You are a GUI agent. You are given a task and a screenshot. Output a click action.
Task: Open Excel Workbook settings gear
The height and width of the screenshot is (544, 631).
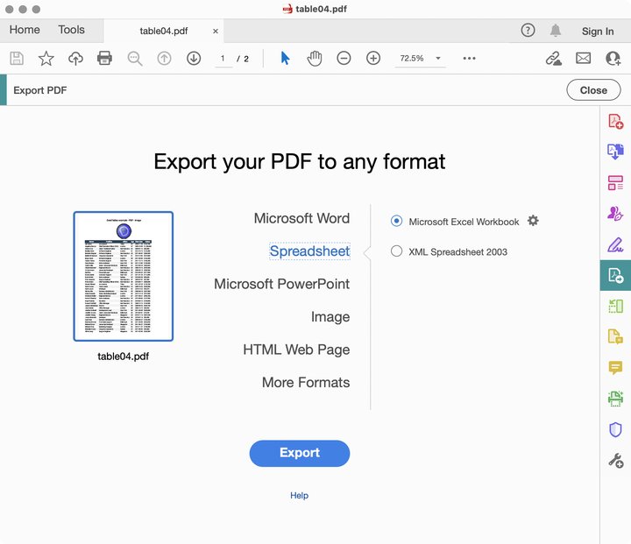533,221
